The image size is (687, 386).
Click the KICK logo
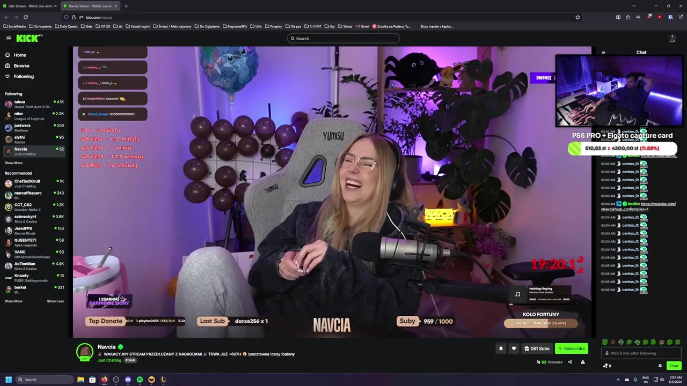click(28, 38)
